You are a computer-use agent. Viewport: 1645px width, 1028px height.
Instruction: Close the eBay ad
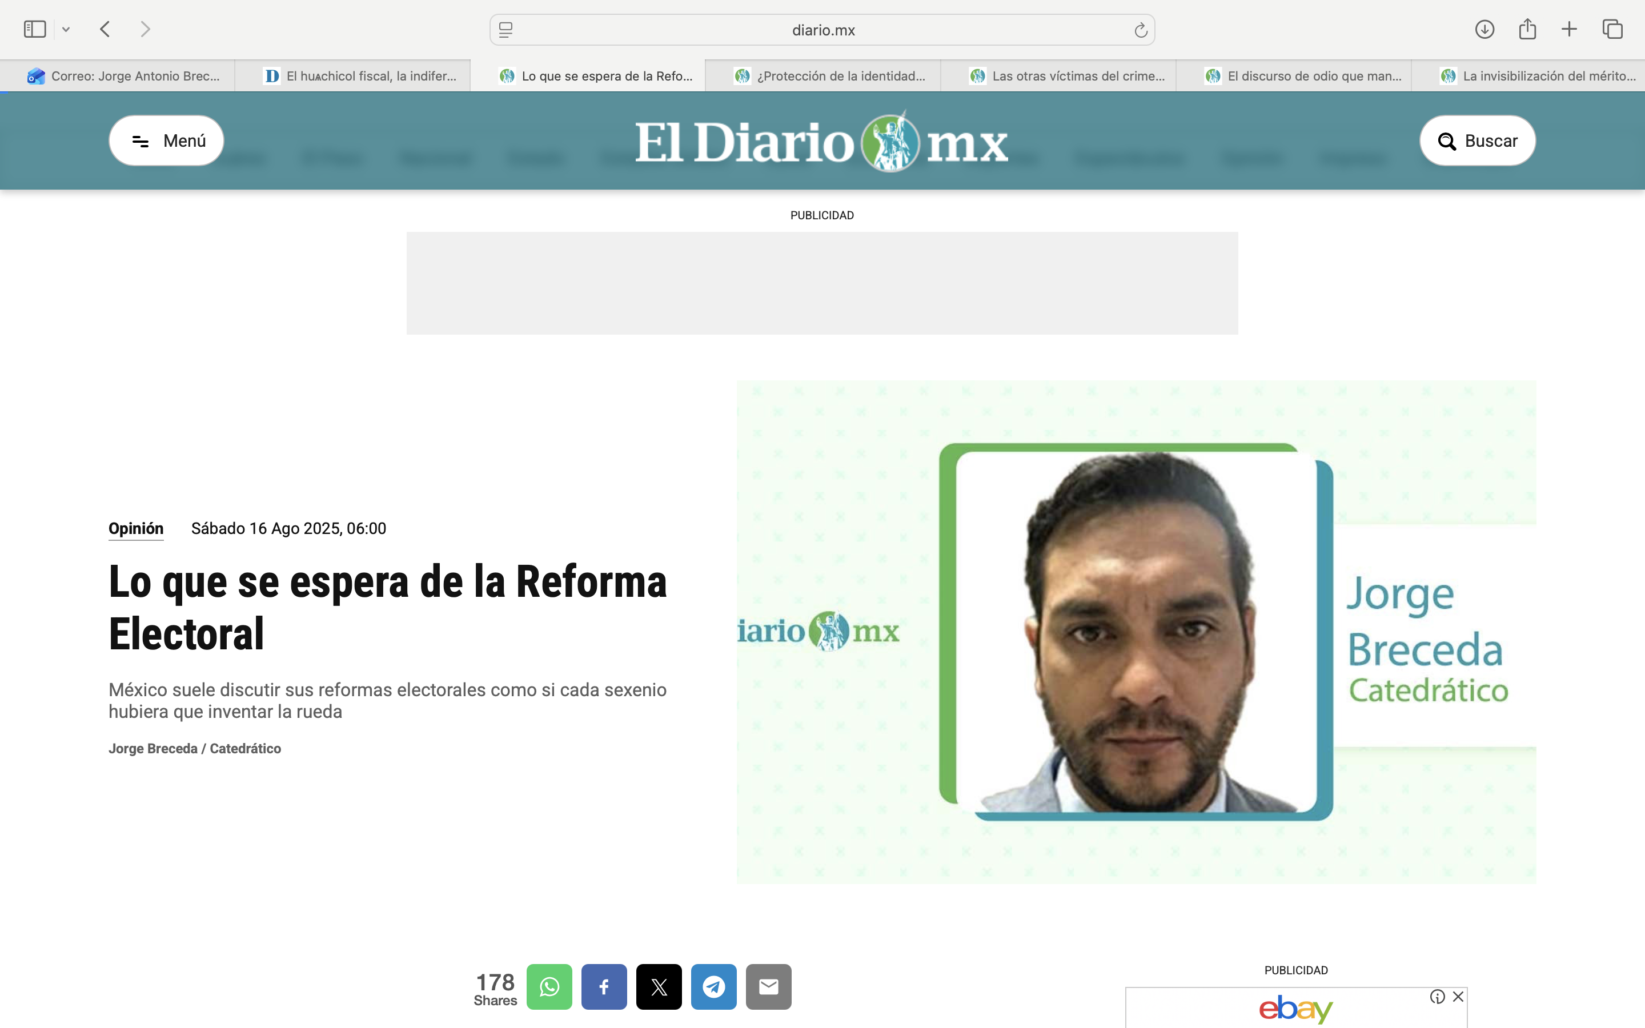[x=1458, y=997]
